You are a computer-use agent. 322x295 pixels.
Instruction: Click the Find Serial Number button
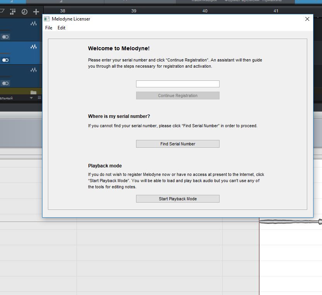pyautogui.click(x=177, y=144)
